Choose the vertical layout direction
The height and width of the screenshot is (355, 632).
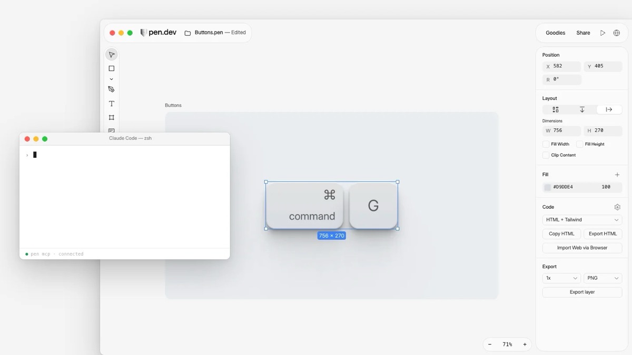[x=582, y=109]
